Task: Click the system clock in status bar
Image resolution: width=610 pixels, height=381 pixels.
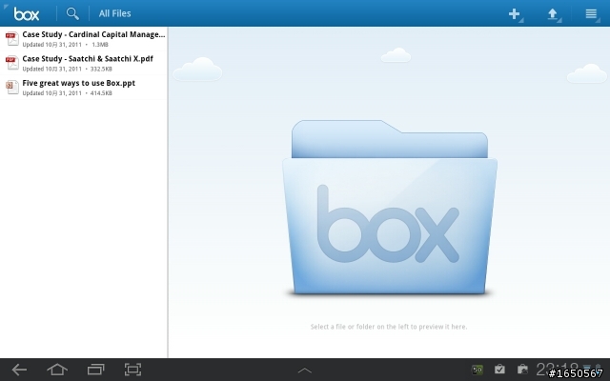Action: click(x=557, y=370)
